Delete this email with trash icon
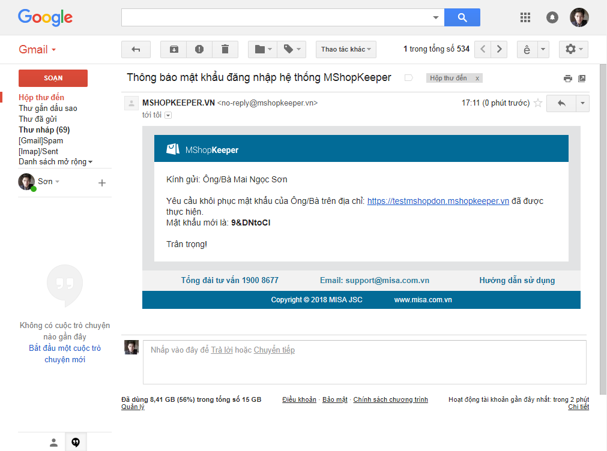The width and height of the screenshot is (607, 451). coord(225,49)
